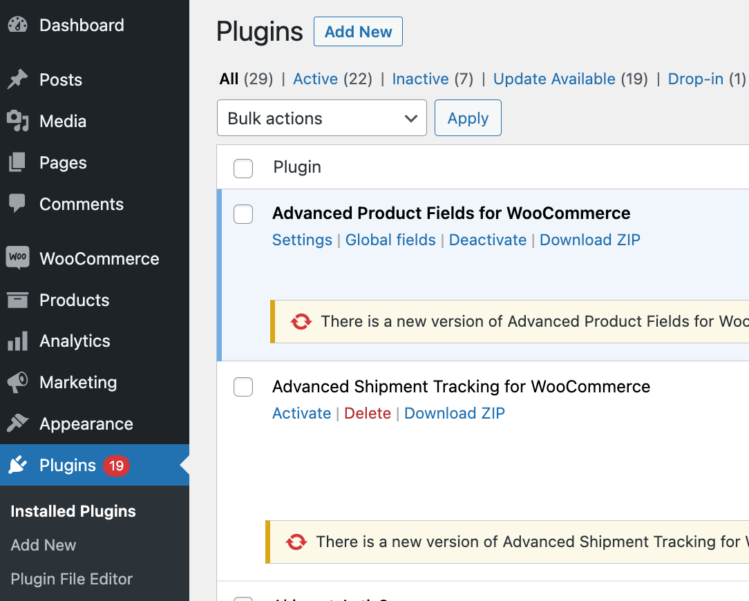This screenshot has height=601, width=749.
Task: Click 'Advanced Shipment Tracking for WooCommerce' title
Action: (462, 386)
